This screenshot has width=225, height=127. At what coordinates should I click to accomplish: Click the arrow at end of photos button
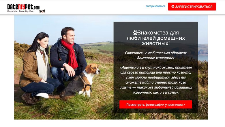tap(184, 105)
